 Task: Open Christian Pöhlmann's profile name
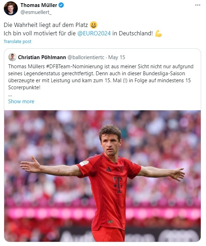tap(42, 57)
